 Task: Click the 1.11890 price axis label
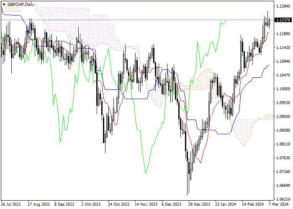283,34
